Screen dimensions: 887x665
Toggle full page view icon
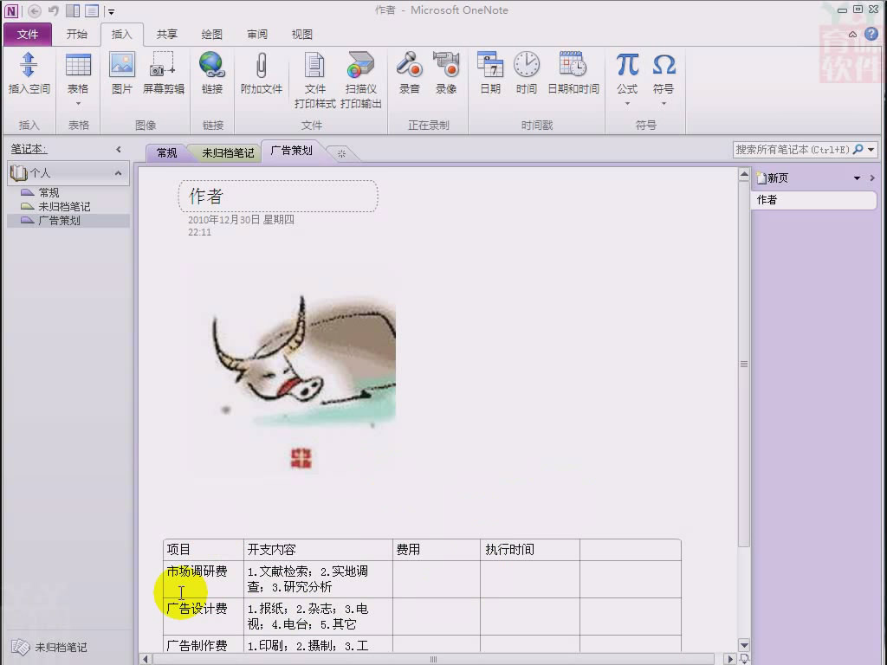click(92, 10)
